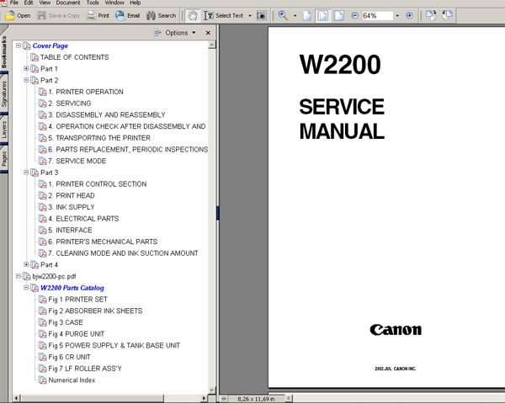Screen dimensions: 505x404
Task: Open Search with binoculars icon
Action: (161, 15)
